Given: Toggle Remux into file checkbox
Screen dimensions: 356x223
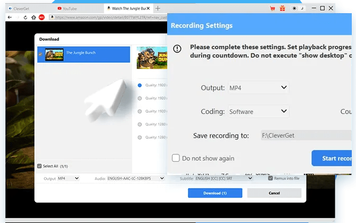Looking at the screenshot, I should coord(271,178).
